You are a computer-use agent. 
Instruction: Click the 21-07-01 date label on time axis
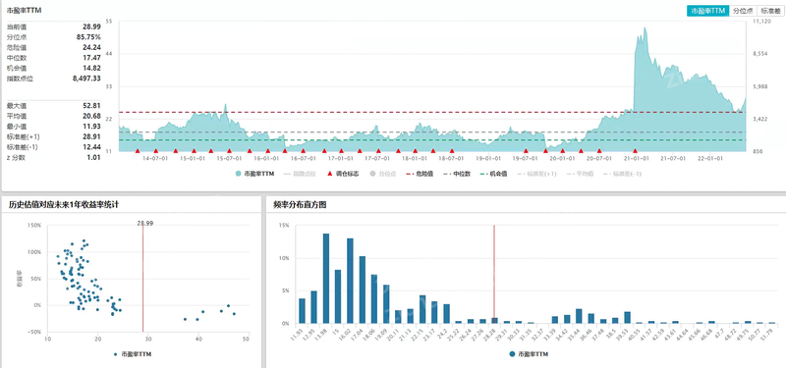(673, 158)
